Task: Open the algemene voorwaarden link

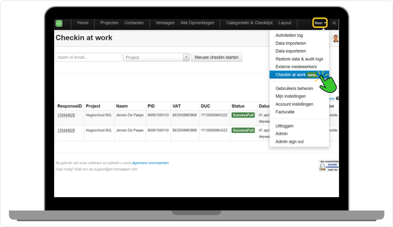Action: click(x=150, y=163)
